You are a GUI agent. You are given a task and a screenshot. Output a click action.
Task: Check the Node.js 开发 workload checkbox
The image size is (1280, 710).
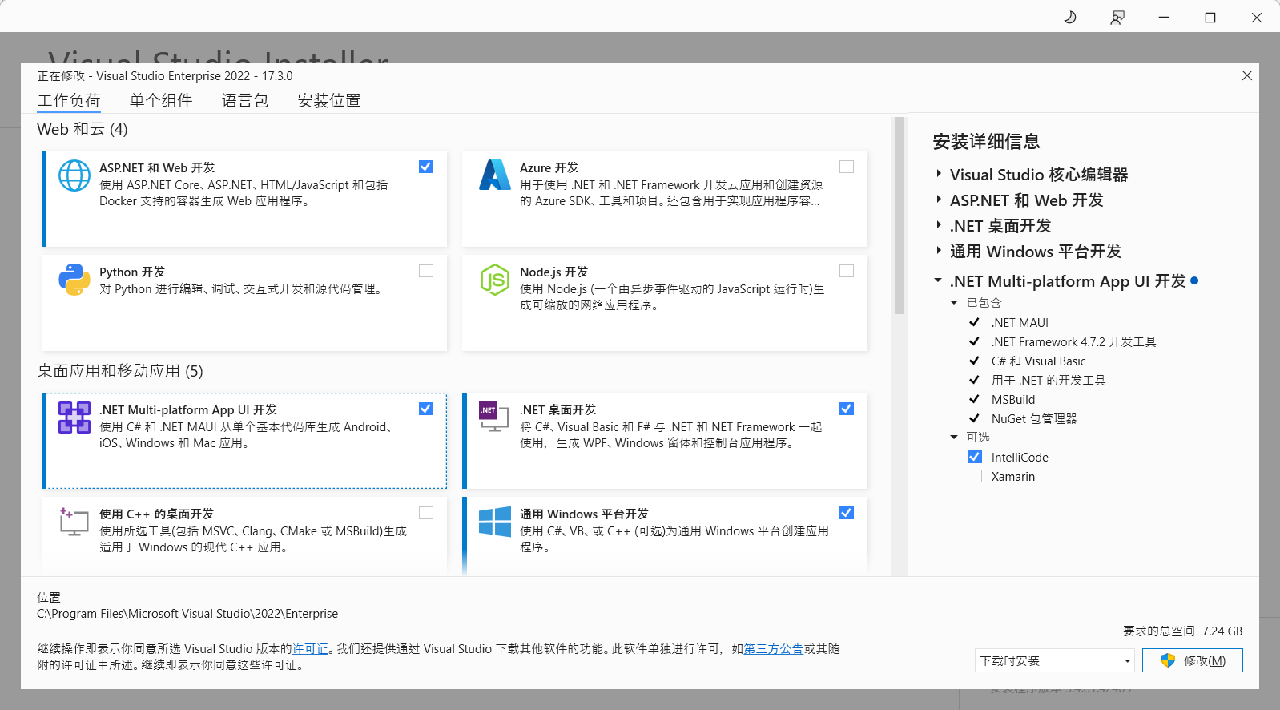pos(847,271)
